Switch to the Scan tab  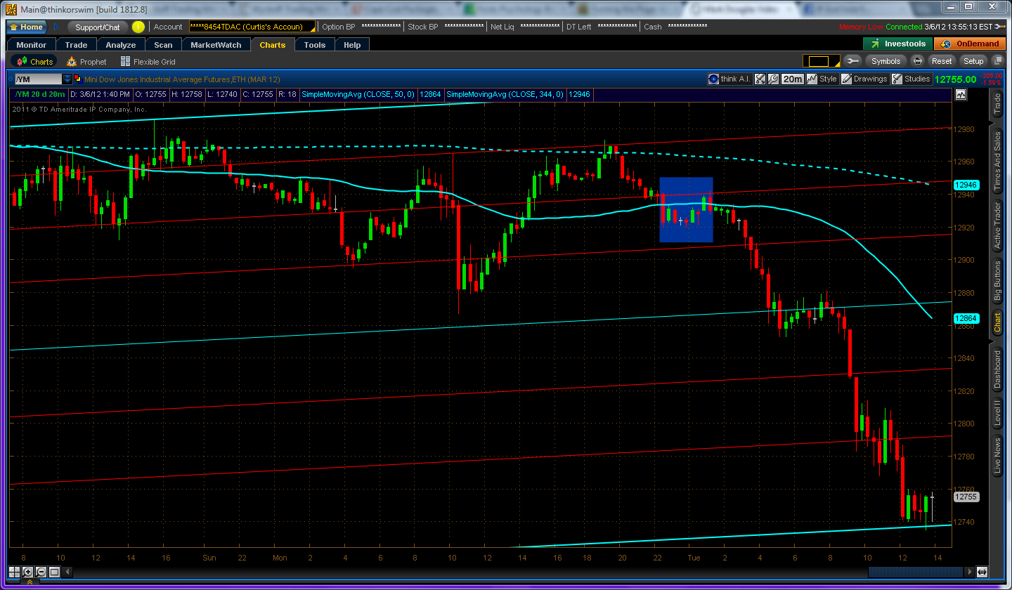[163, 45]
